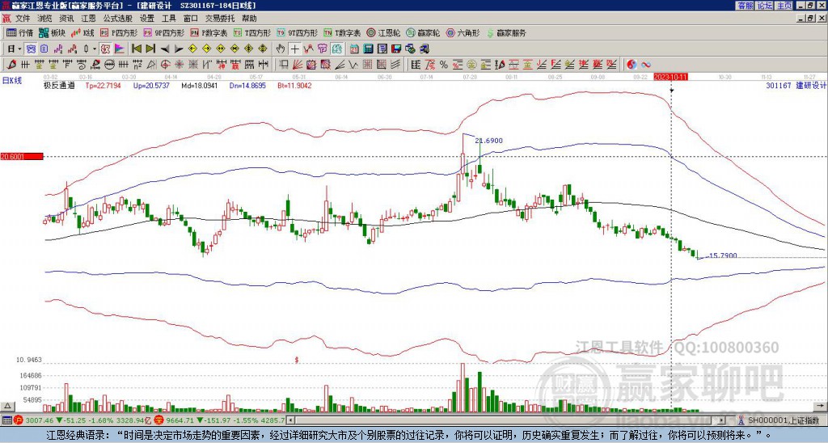Select the red starburst angle tool

click(180, 65)
